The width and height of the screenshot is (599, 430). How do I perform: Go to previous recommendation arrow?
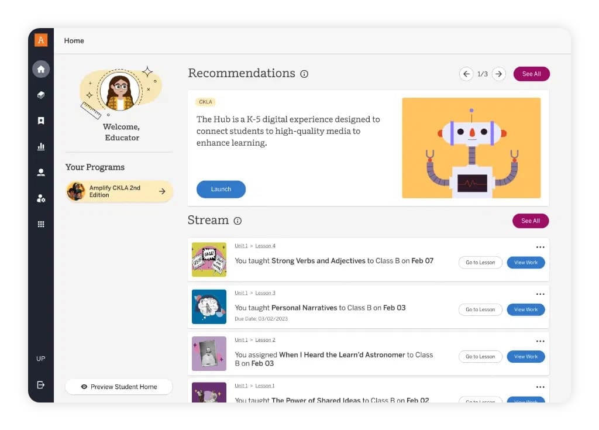(466, 74)
